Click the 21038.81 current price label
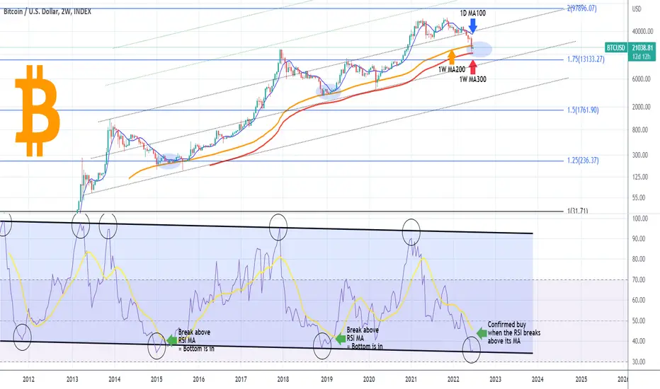Screen dimensions: 660x389 pyautogui.click(x=642, y=48)
